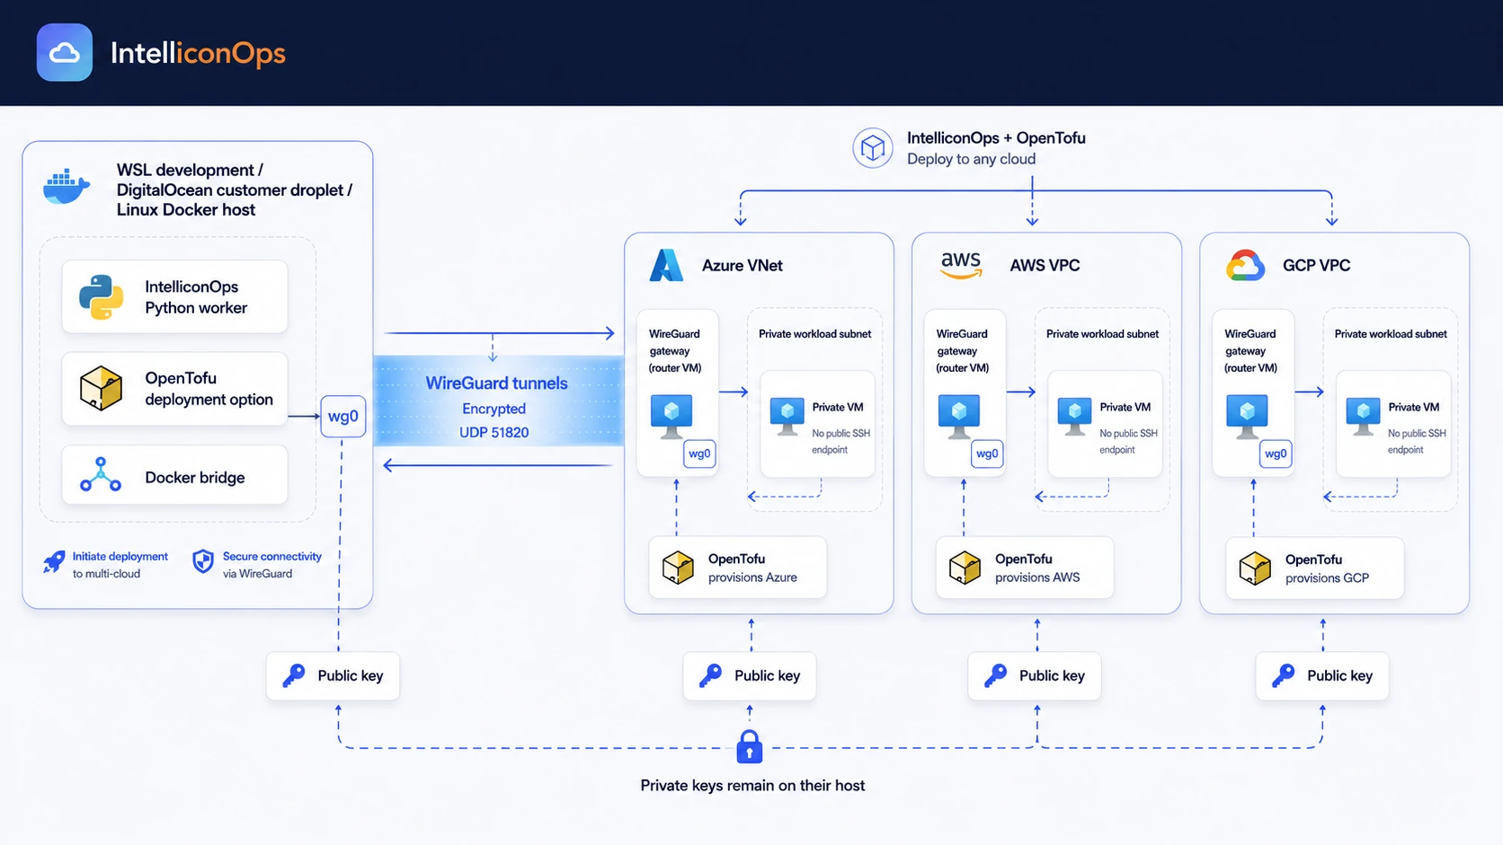
Task: Click the Linux Docker host title text
Action: click(186, 210)
